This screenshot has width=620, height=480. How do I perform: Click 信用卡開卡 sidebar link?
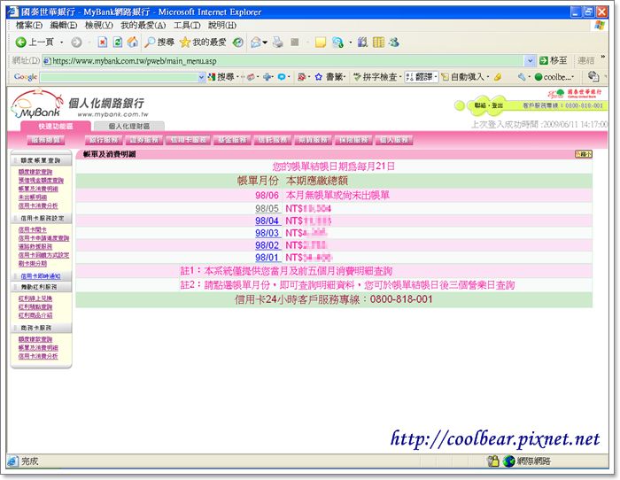click(33, 229)
